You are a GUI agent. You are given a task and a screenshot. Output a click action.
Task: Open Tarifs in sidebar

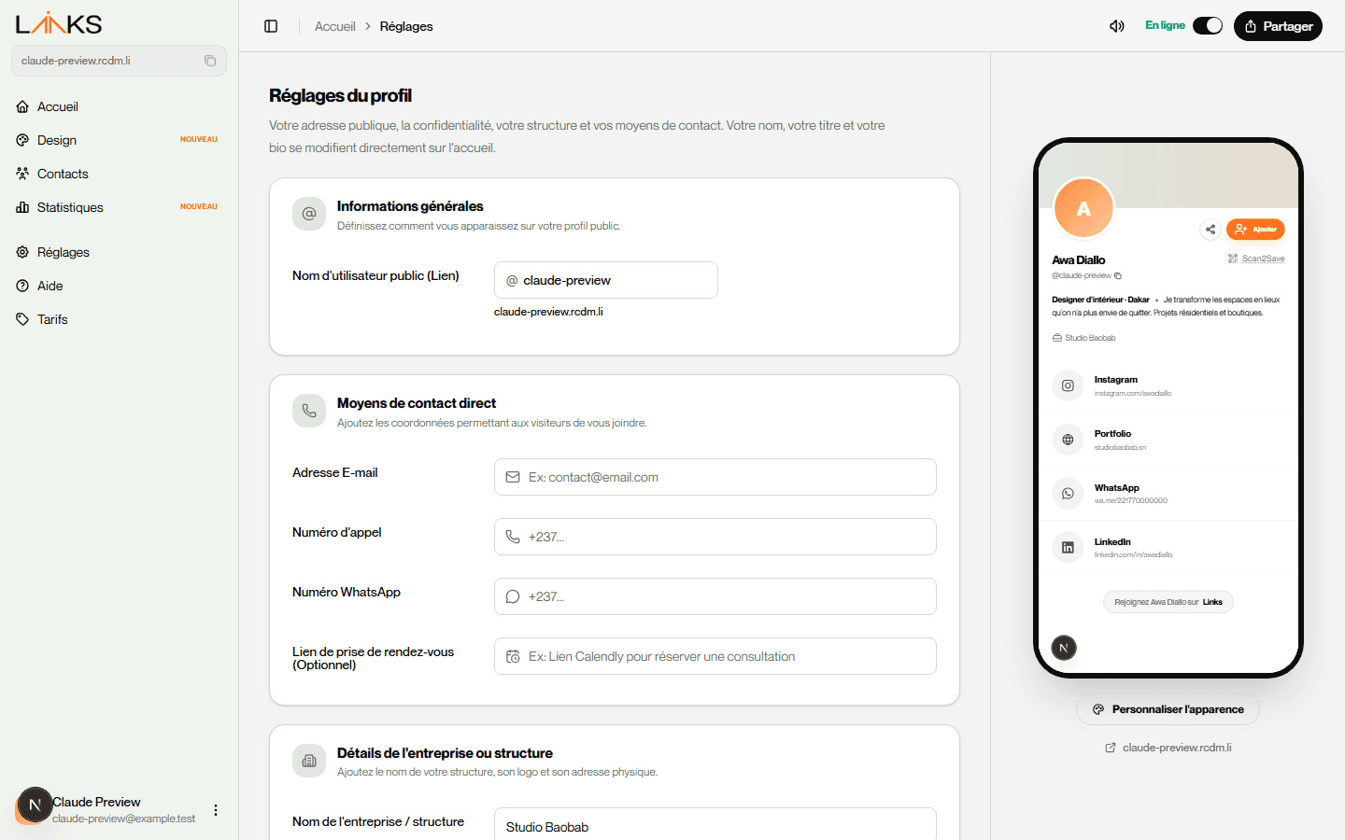(x=119, y=319)
